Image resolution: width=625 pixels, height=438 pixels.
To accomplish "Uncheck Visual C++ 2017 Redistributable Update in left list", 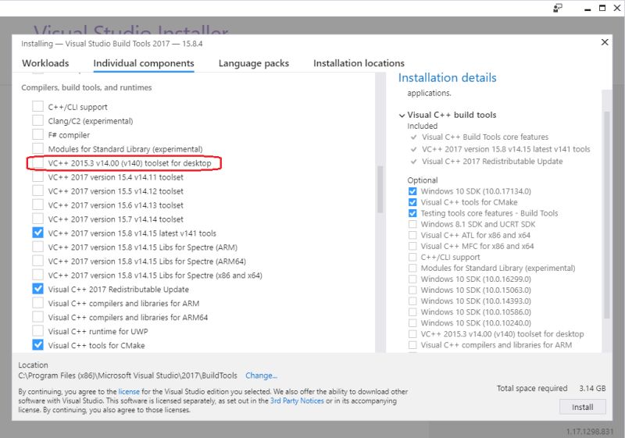I will point(37,289).
